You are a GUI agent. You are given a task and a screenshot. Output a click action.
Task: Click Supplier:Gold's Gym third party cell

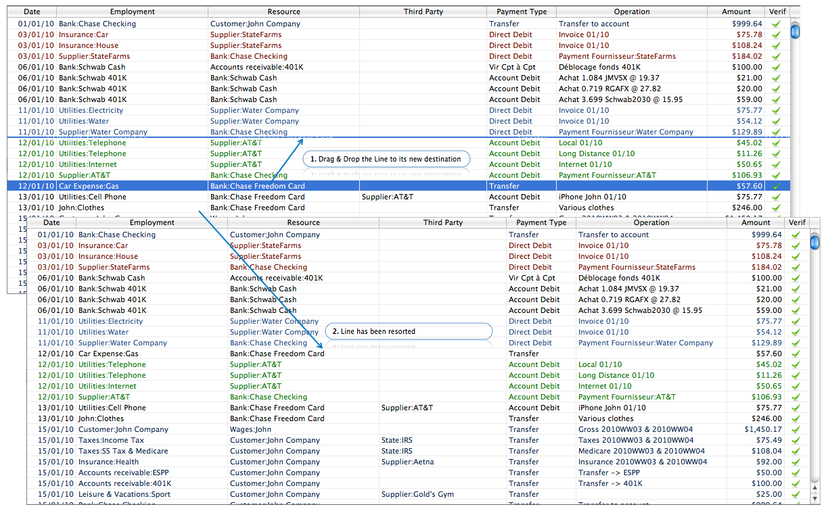[x=417, y=494]
